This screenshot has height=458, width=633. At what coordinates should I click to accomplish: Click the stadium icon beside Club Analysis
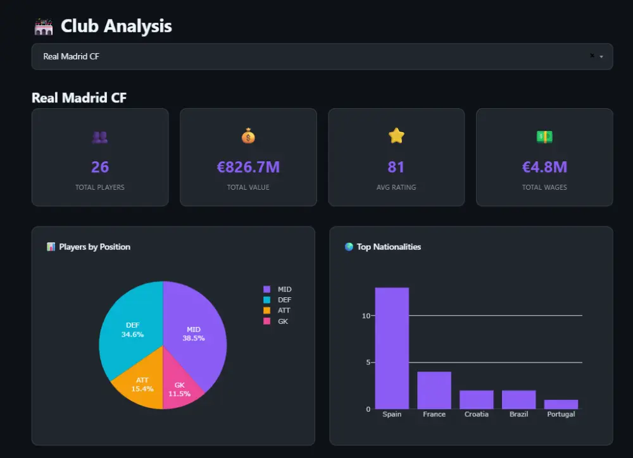point(44,27)
